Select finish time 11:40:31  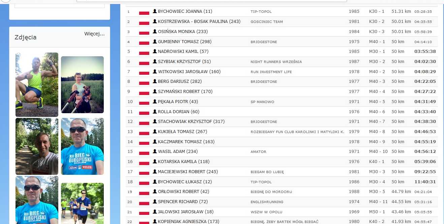[425, 182]
